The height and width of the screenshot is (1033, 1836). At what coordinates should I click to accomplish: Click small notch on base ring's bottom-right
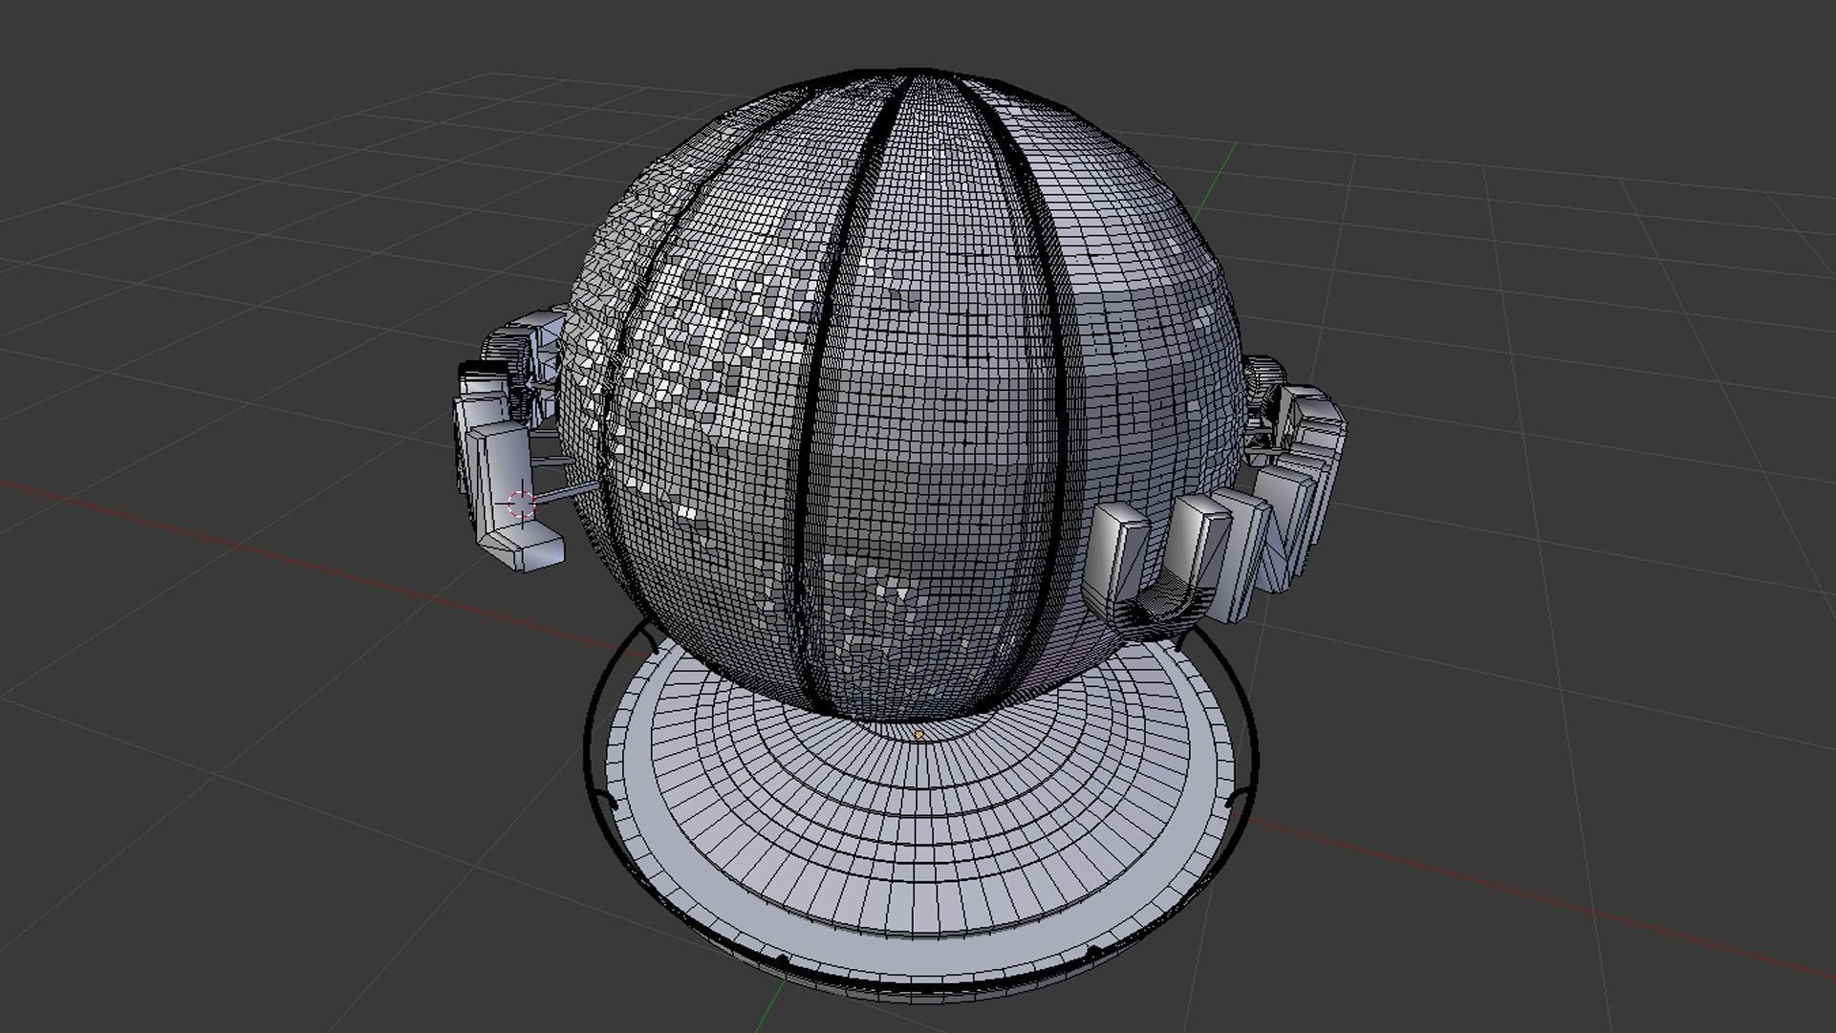pyautogui.click(x=1092, y=952)
